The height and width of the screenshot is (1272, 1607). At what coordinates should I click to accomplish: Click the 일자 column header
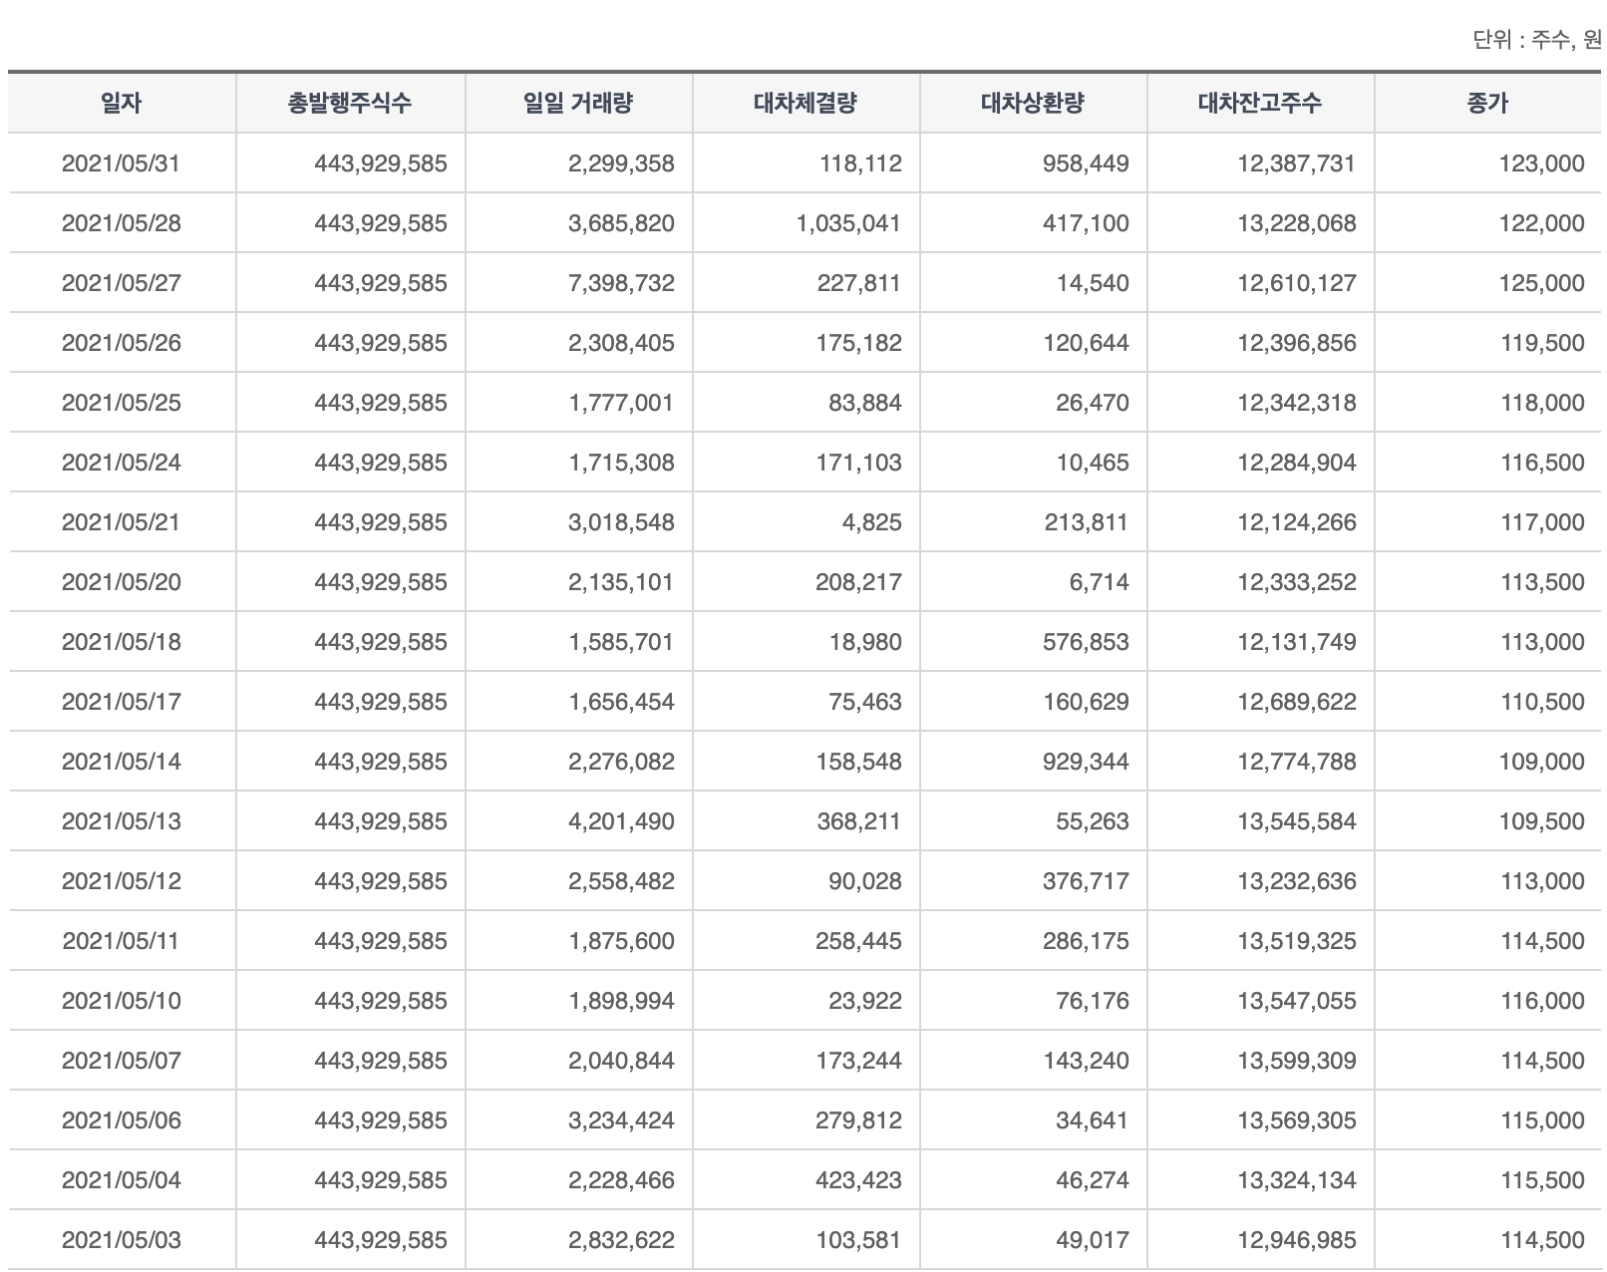(x=122, y=103)
